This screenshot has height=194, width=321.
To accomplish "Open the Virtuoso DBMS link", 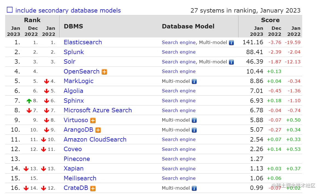I will (76, 120).
